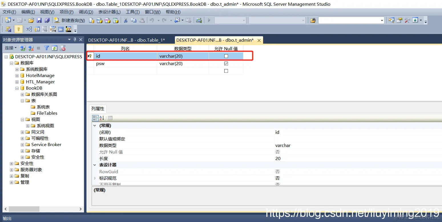Image resolution: width=442 pixels, height=222 pixels.
Task: Expand the 数据库关系图 node
Action: (22, 94)
